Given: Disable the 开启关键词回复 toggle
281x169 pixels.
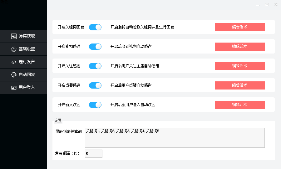Looking at the screenshot, I should pos(95,27).
